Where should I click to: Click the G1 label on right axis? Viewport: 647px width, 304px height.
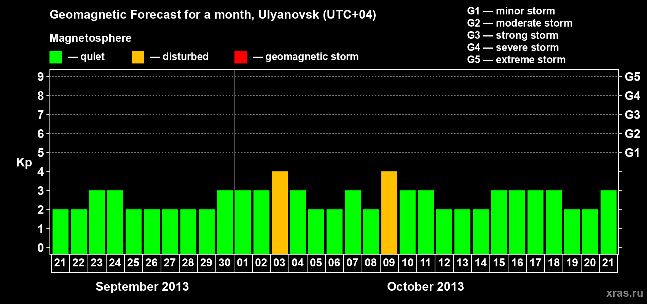[x=633, y=153]
